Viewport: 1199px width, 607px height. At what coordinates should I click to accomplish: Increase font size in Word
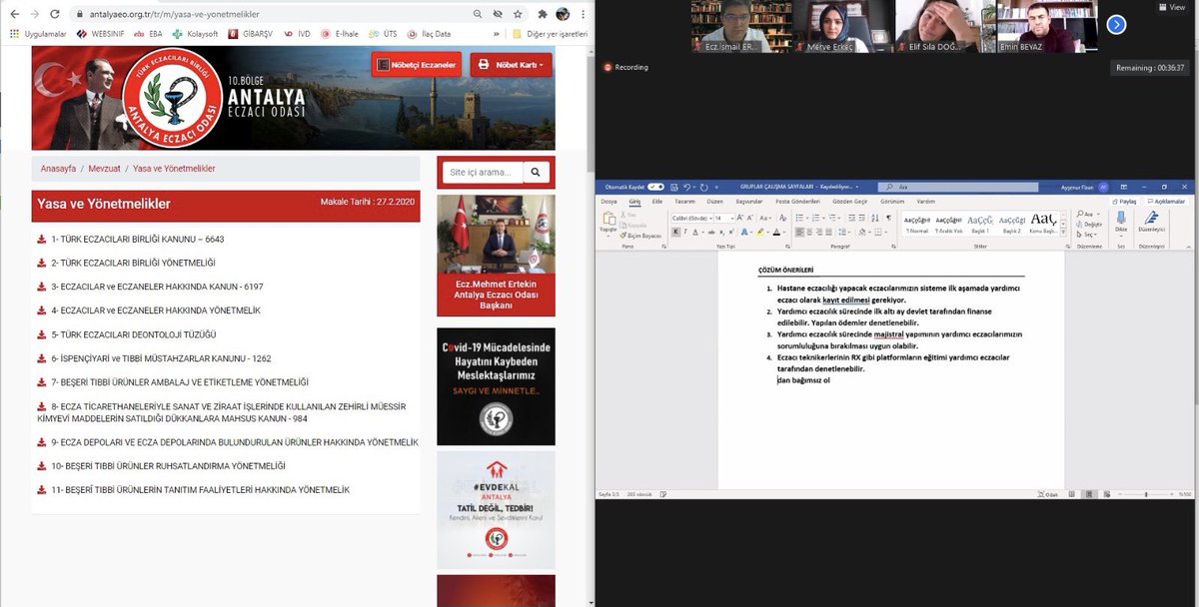coord(739,218)
